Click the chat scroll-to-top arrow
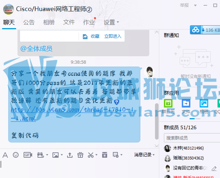220x178 pixels. [157, 32]
